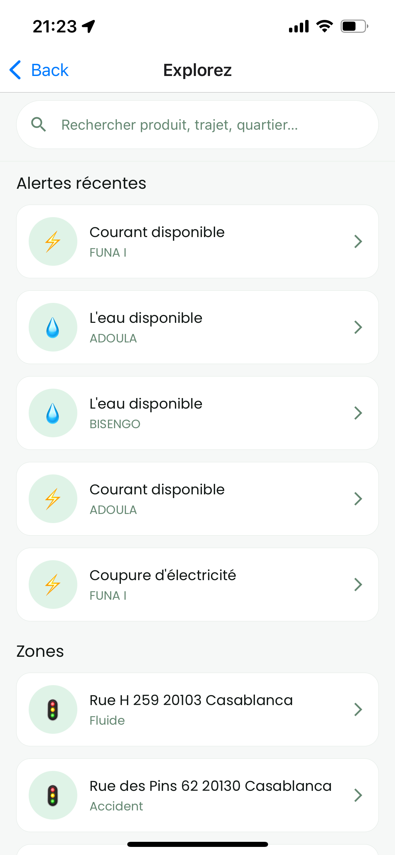Image resolution: width=395 pixels, height=855 pixels.
Task: Open chevron for Courant disponible ADOULA
Action: point(358,499)
